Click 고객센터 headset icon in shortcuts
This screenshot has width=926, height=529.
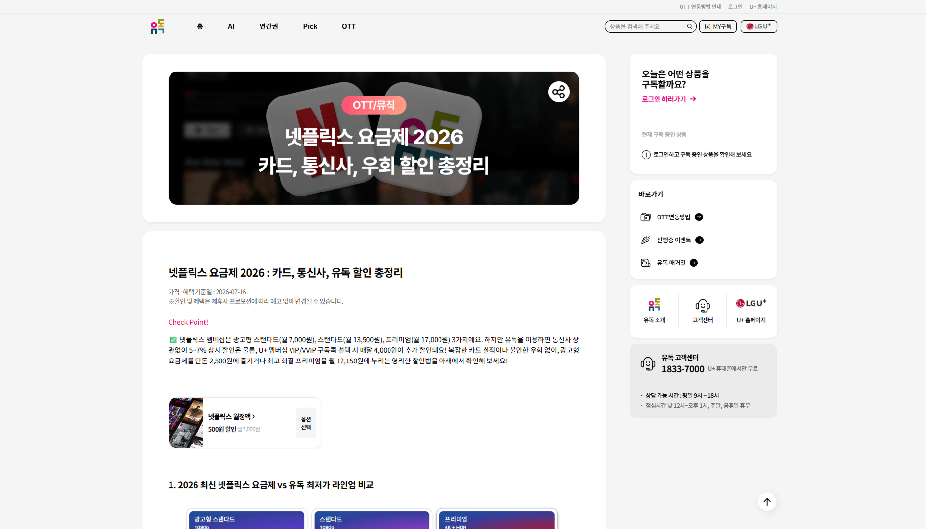(703, 306)
